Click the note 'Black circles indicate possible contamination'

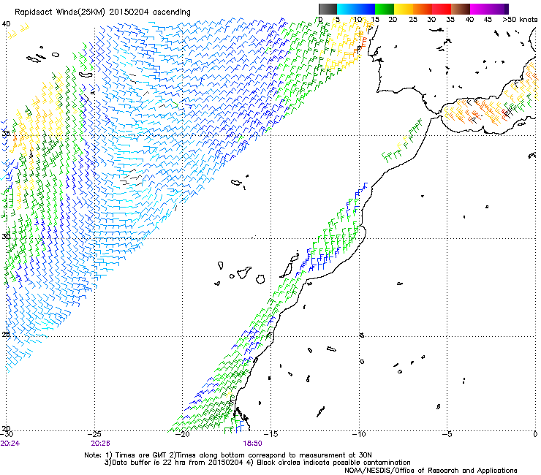tap(333, 463)
